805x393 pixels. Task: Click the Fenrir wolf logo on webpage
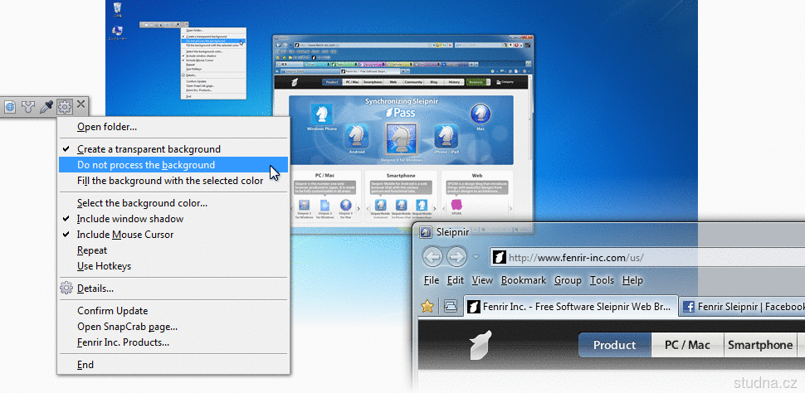coord(481,346)
